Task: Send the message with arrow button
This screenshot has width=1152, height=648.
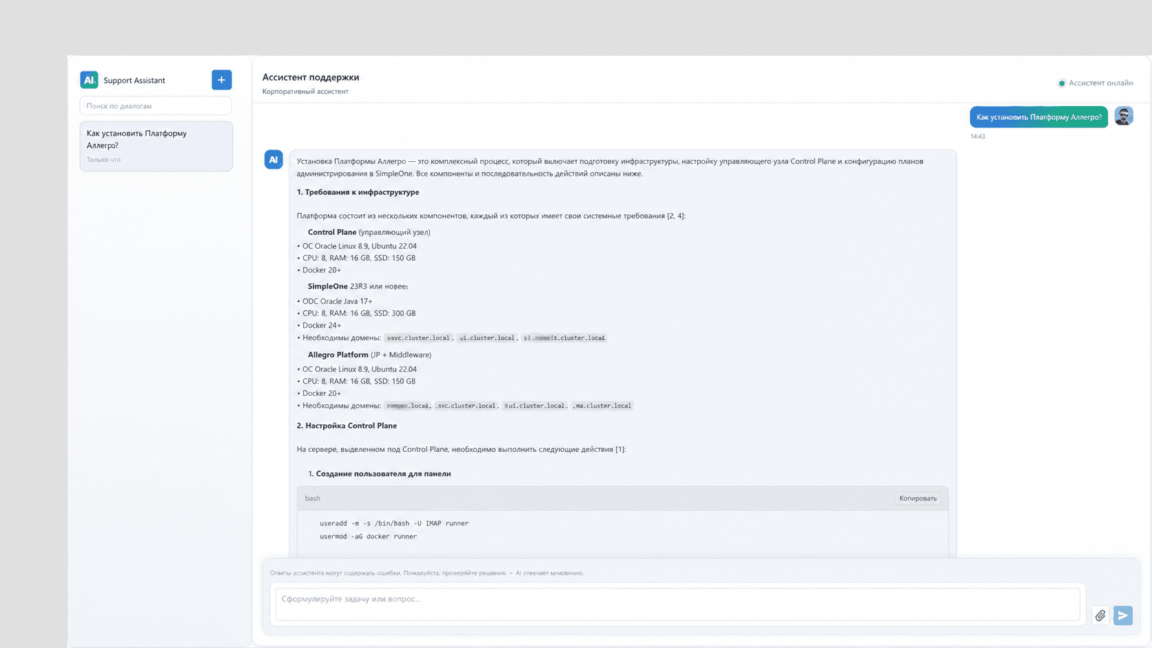Action: (1123, 616)
